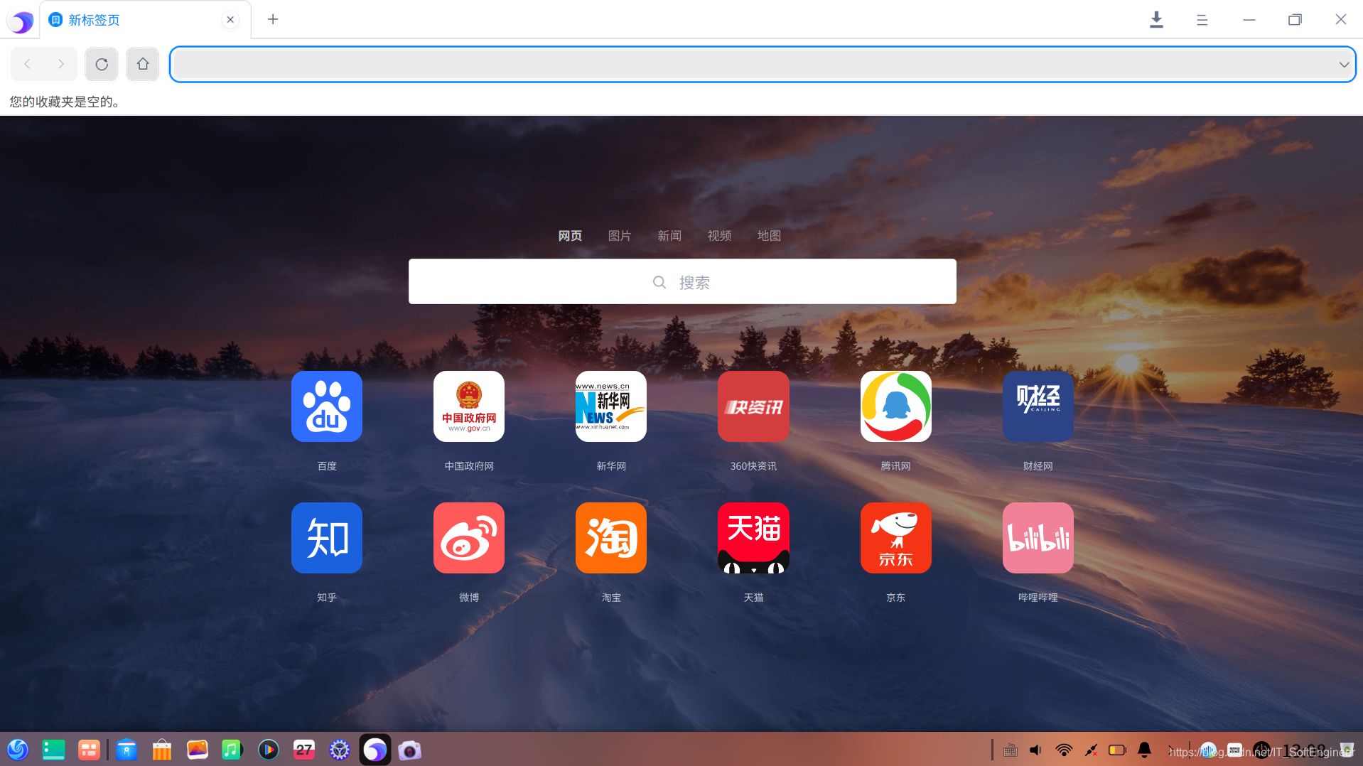
Task: Open system settings gear in dock
Action: point(340,750)
